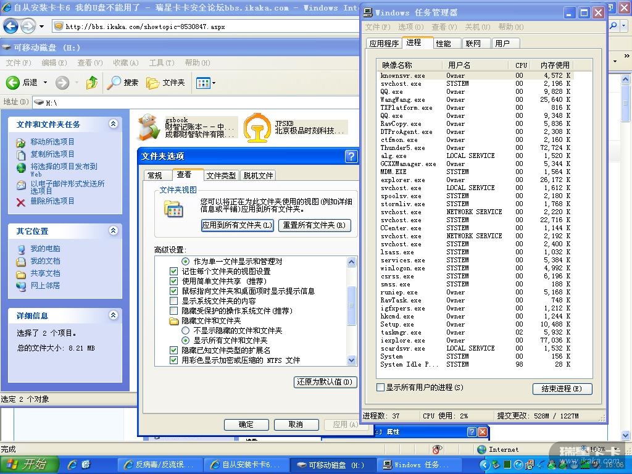This screenshot has height=474, width=632.
Task: Check hide protected operating system files
Action: (x=173, y=311)
